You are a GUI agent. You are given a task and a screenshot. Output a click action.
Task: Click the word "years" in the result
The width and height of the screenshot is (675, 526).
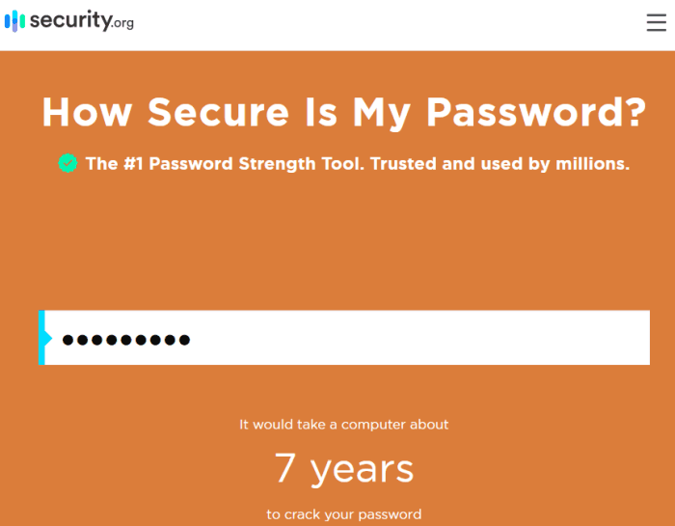point(362,470)
